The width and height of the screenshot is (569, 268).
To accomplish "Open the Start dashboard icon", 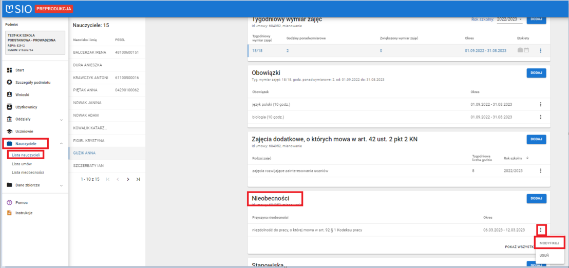I will coord(9,70).
